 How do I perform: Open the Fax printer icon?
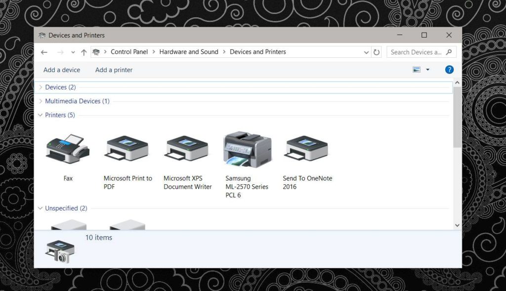coord(68,148)
